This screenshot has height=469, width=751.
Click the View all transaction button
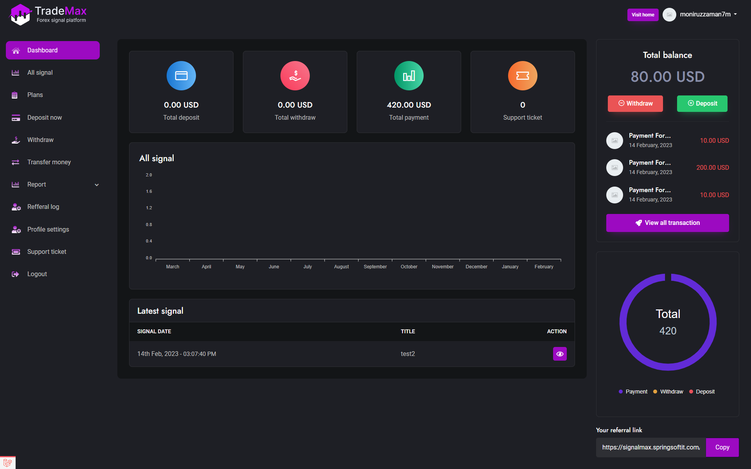pyautogui.click(x=667, y=223)
